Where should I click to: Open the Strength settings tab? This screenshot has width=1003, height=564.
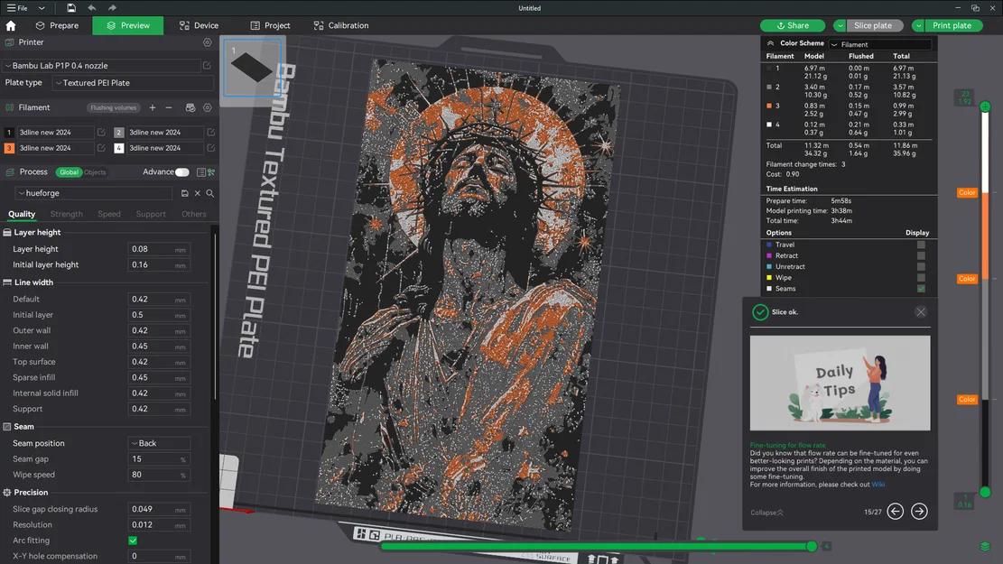[x=67, y=214]
